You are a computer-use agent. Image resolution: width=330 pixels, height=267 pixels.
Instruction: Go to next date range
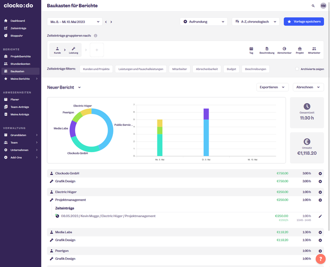111,22
